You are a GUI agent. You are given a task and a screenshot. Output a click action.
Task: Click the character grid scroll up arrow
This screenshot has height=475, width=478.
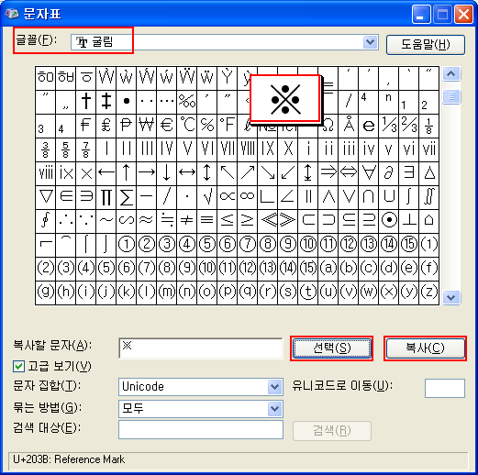[x=451, y=74]
